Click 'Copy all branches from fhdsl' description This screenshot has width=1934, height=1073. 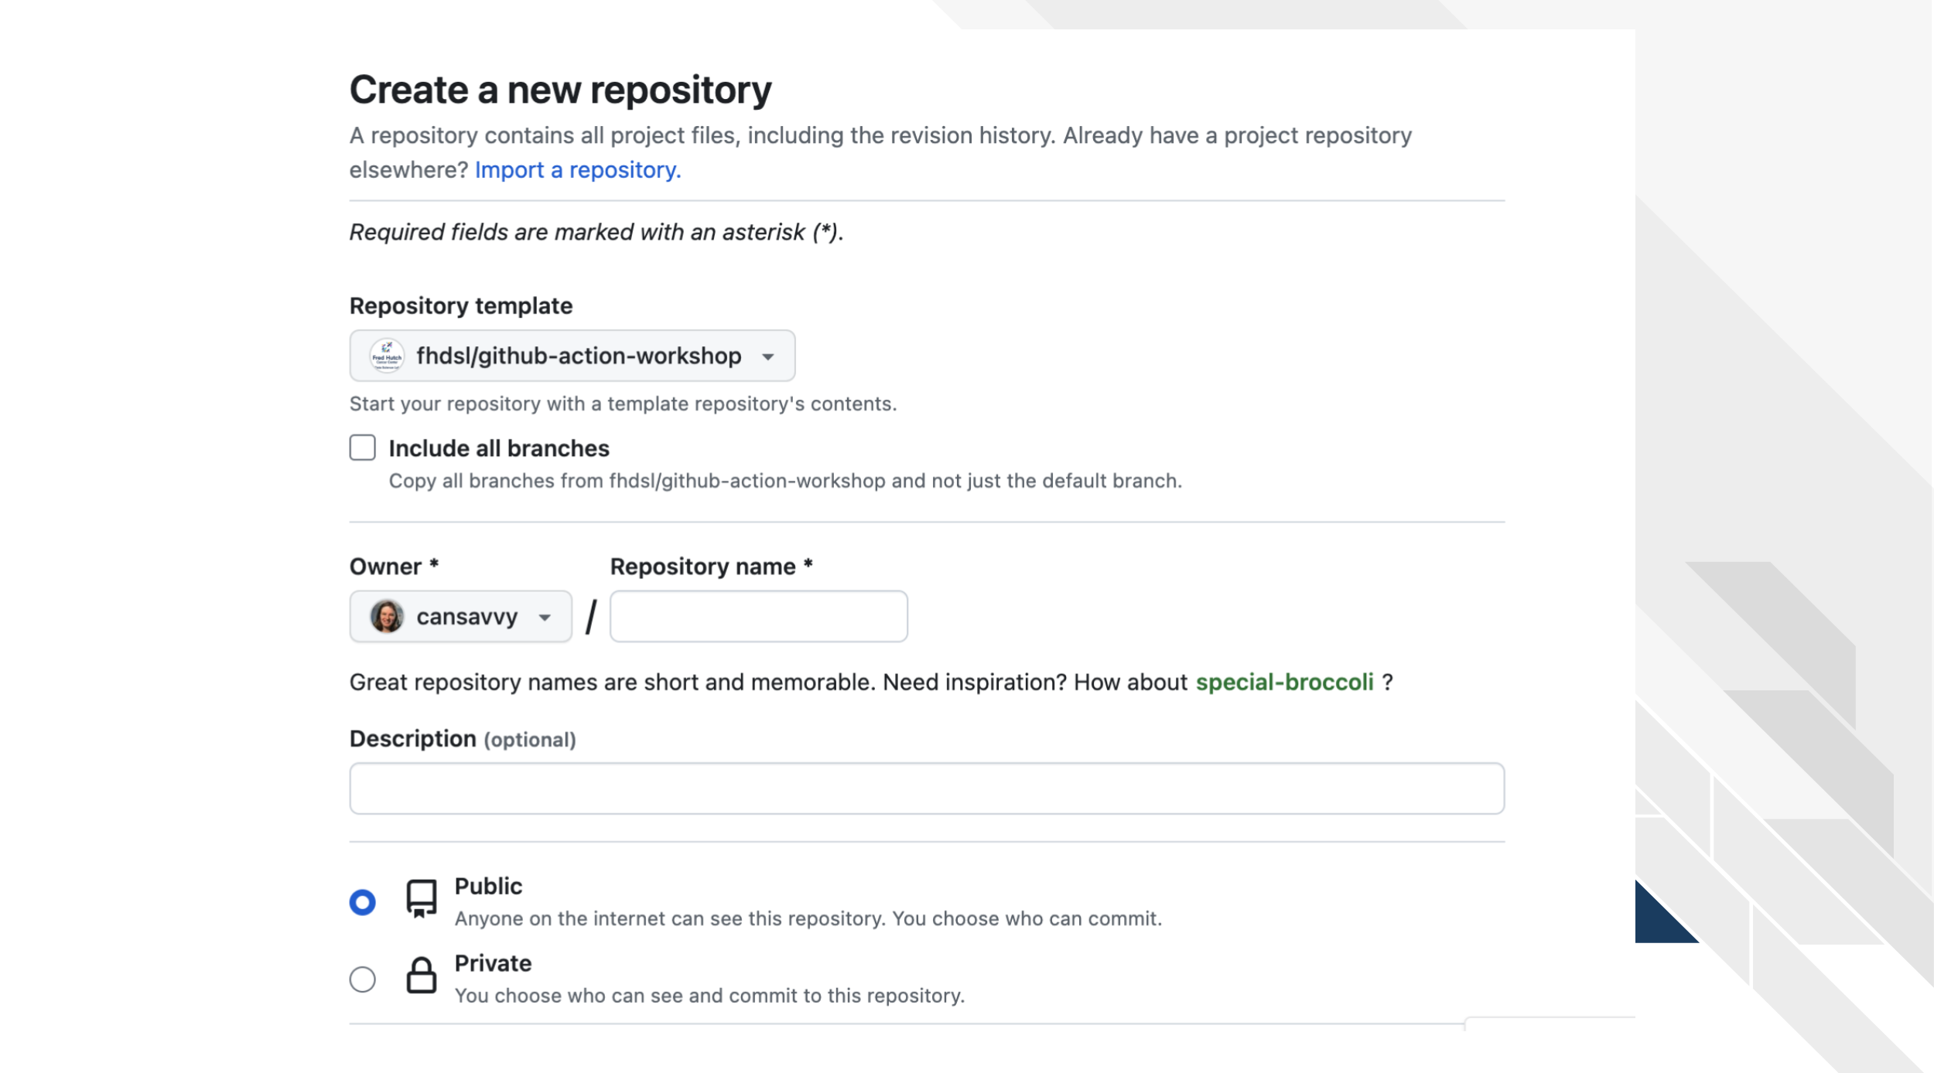point(785,481)
